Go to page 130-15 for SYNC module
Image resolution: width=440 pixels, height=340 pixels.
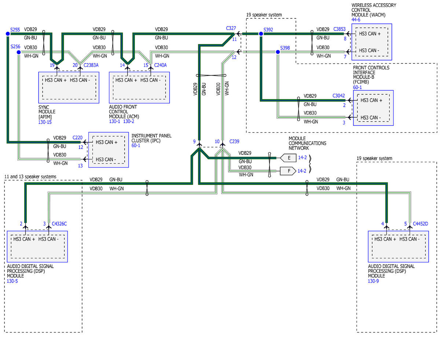[45, 121]
